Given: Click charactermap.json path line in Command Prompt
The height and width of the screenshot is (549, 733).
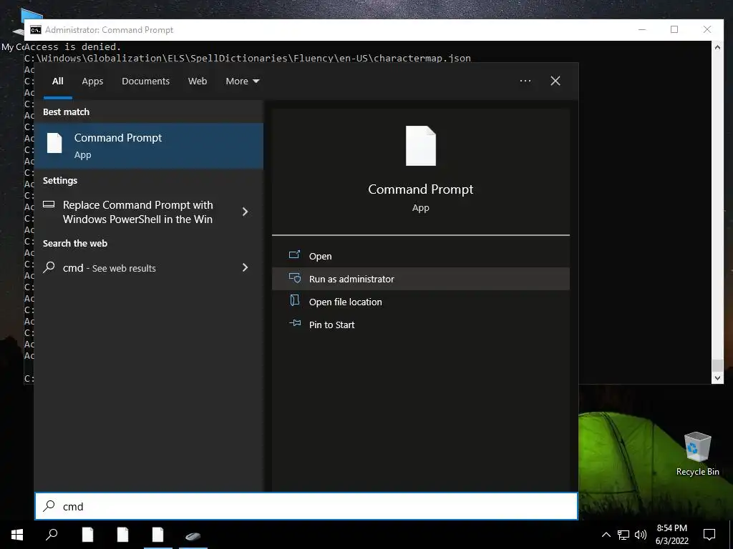Looking at the screenshot, I should point(248,58).
